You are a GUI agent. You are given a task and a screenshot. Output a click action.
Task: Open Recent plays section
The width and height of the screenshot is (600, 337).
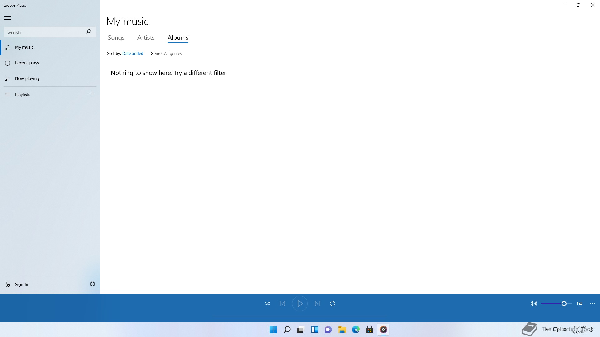point(50,63)
